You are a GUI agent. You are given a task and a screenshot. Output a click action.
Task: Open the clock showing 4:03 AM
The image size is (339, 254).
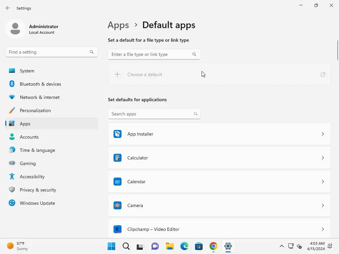tap(315, 246)
